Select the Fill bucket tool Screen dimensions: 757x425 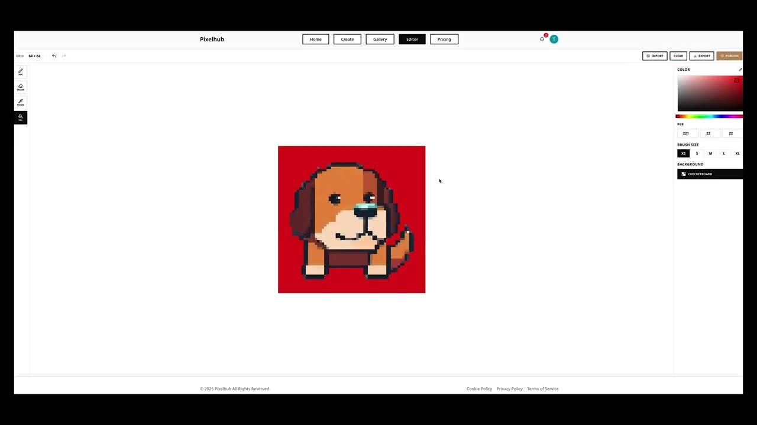click(x=20, y=117)
